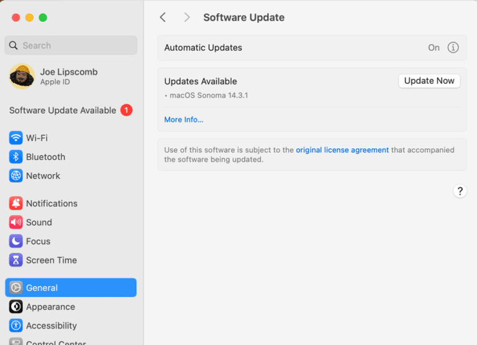
Task: Click the General gear icon
Action: coord(16,287)
